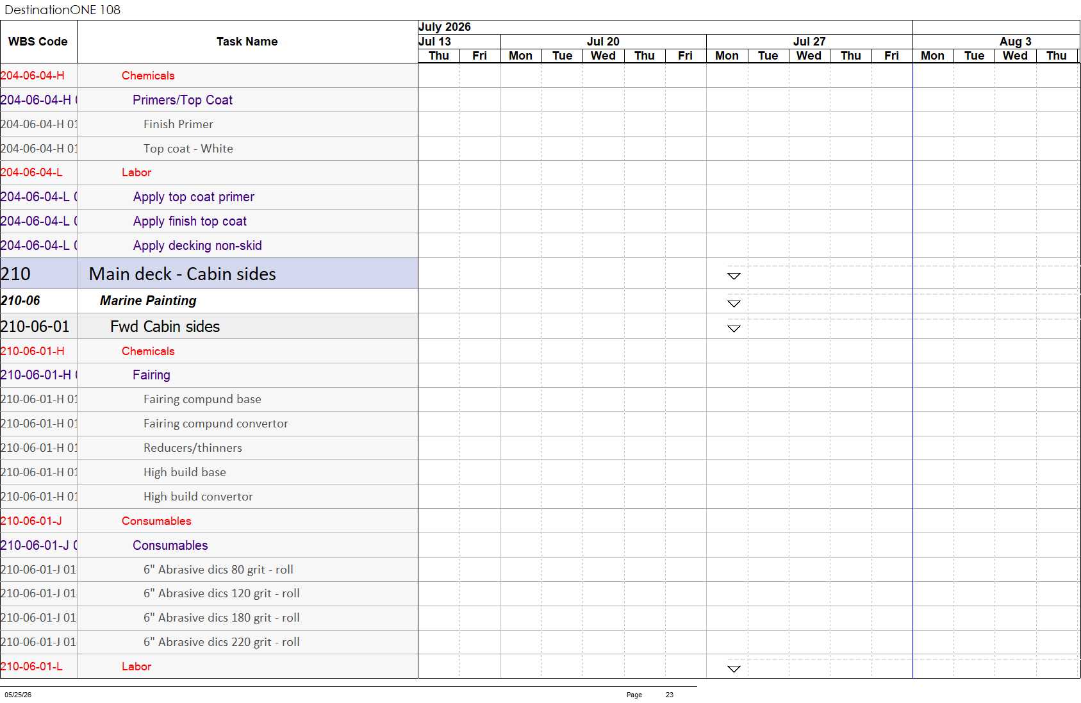
Task: Click the Tue day header under Aug 3
Action: point(974,56)
